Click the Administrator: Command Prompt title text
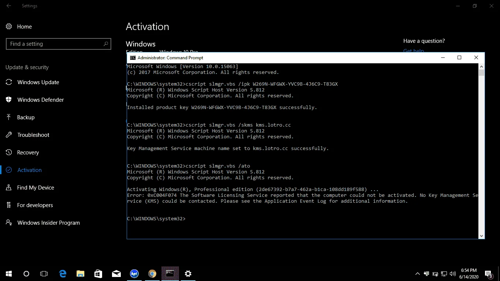The image size is (500, 281). [170, 58]
